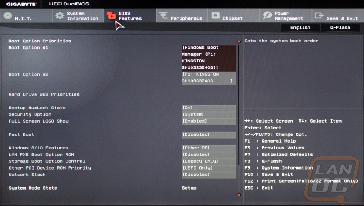
Task: Change Bootup NumLock State [On] value
Action: point(209,108)
